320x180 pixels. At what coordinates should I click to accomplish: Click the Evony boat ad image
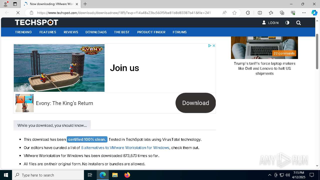59,68
